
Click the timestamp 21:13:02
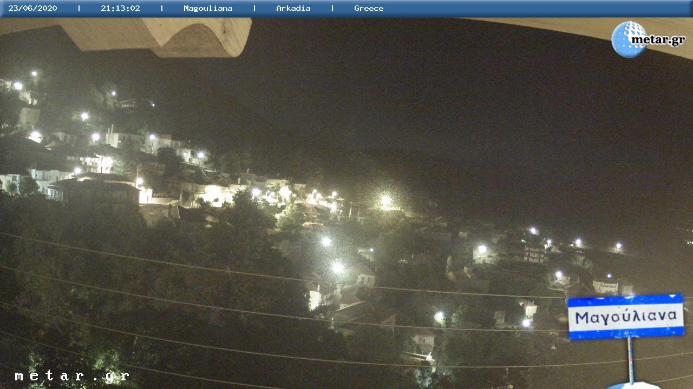coord(120,8)
